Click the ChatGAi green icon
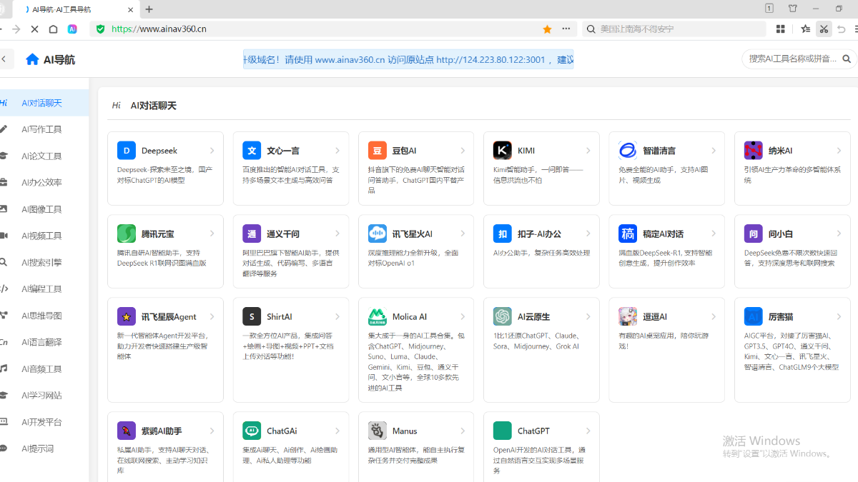 pos(252,431)
